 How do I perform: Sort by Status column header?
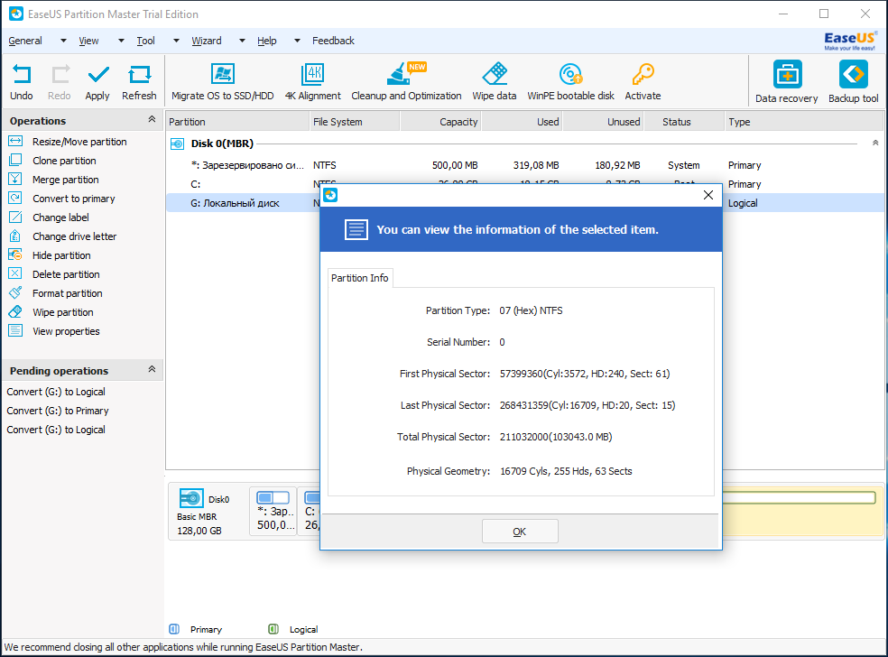point(684,122)
